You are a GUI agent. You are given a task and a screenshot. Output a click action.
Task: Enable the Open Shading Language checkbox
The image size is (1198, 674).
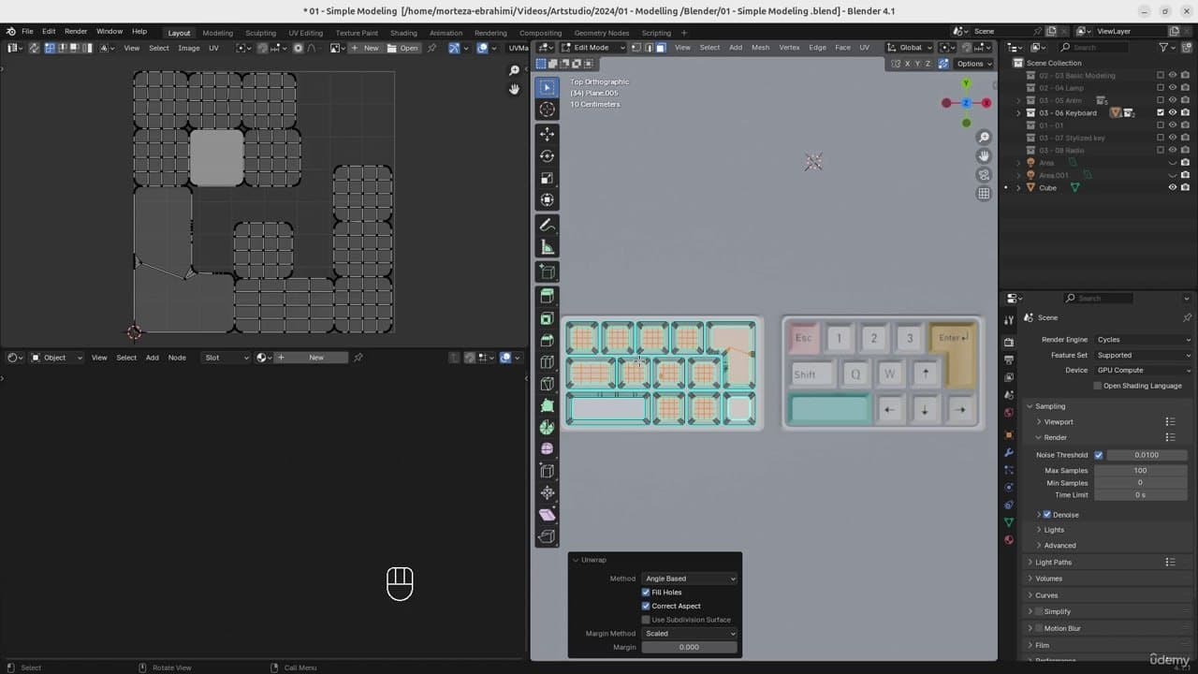pos(1098,386)
